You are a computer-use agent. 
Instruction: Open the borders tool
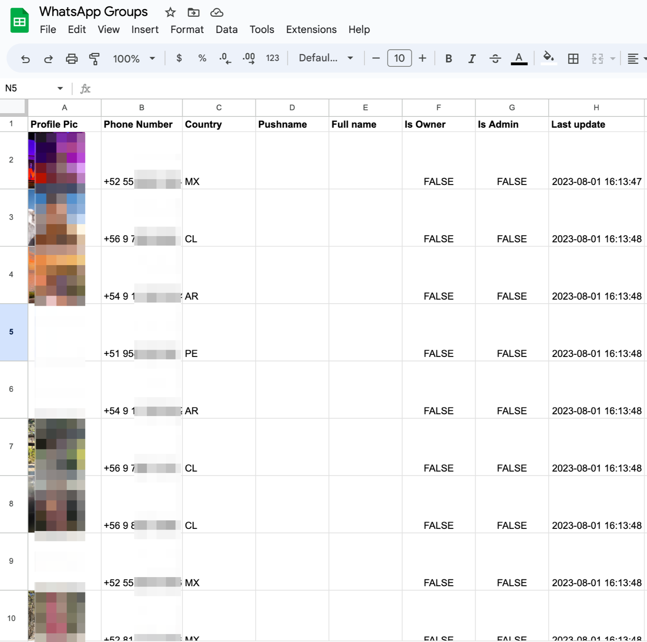pos(573,58)
